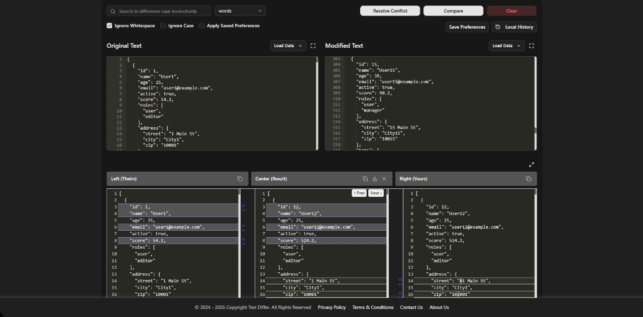This screenshot has width=643, height=317.
Task: Click the copyright Text Differ footer text
Action: point(253,307)
